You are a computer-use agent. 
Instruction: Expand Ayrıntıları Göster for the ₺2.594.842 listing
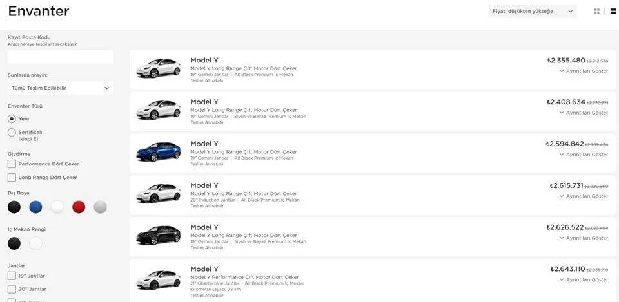[x=584, y=155]
